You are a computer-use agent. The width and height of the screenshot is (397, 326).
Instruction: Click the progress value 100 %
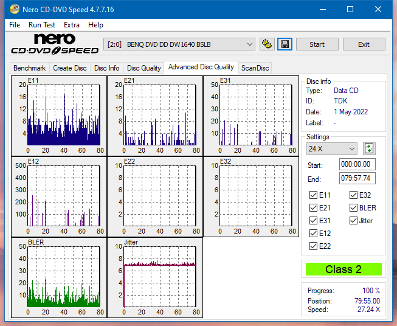tap(371, 291)
